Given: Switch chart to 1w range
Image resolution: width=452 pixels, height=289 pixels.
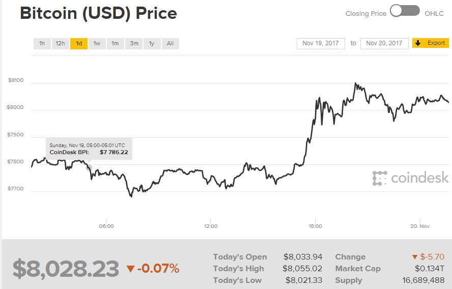Looking at the screenshot, I should (97, 44).
